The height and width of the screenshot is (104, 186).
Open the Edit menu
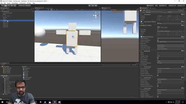point(5,3)
